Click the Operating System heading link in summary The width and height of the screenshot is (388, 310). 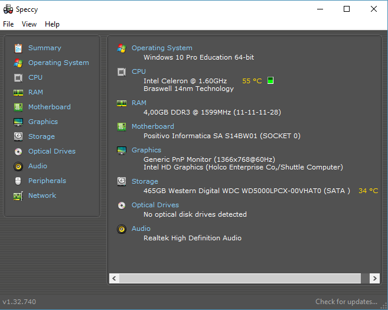point(162,48)
